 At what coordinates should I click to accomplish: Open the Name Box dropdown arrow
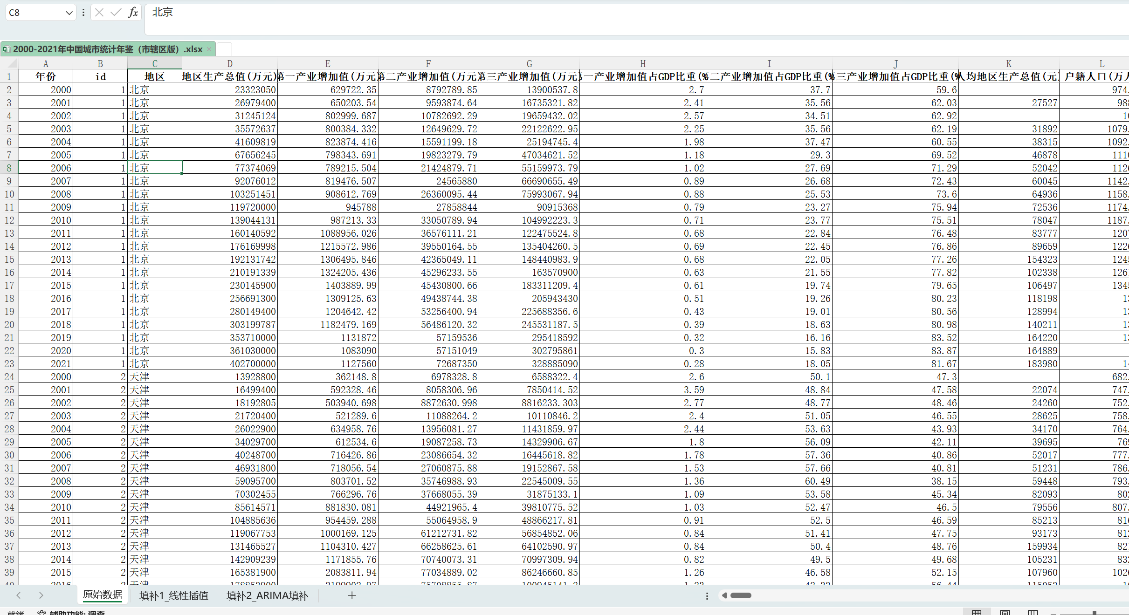(x=69, y=13)
